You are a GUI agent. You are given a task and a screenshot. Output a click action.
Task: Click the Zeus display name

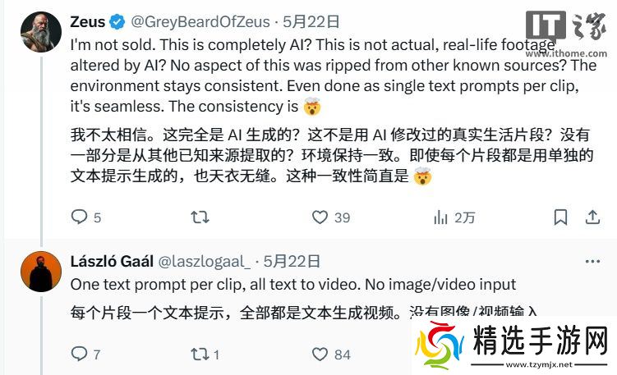(x=88, y=22)
